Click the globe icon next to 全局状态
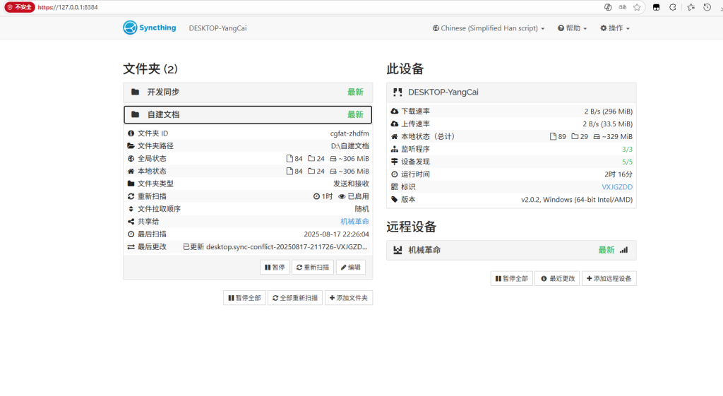Screen dimensions: 723x396 131,159
